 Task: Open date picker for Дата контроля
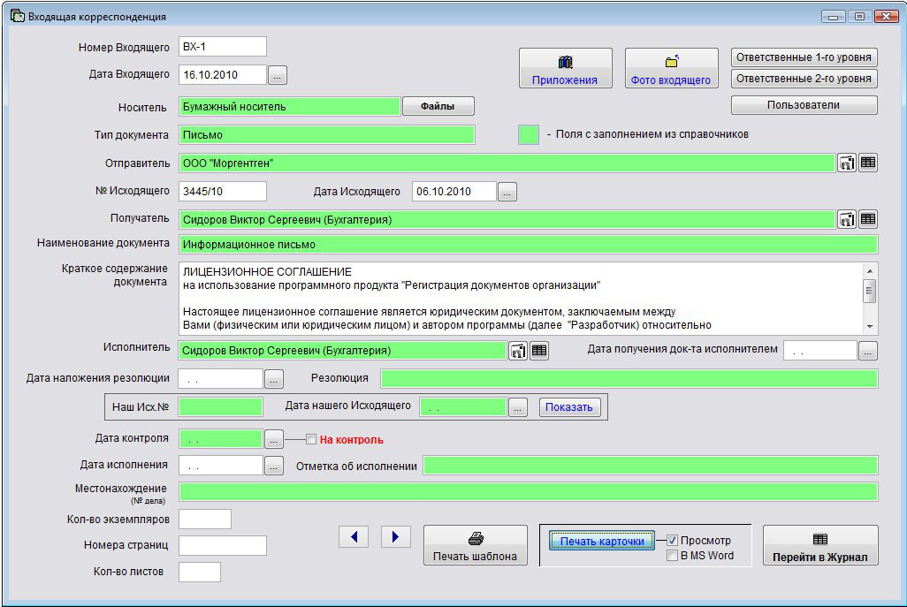274,439
